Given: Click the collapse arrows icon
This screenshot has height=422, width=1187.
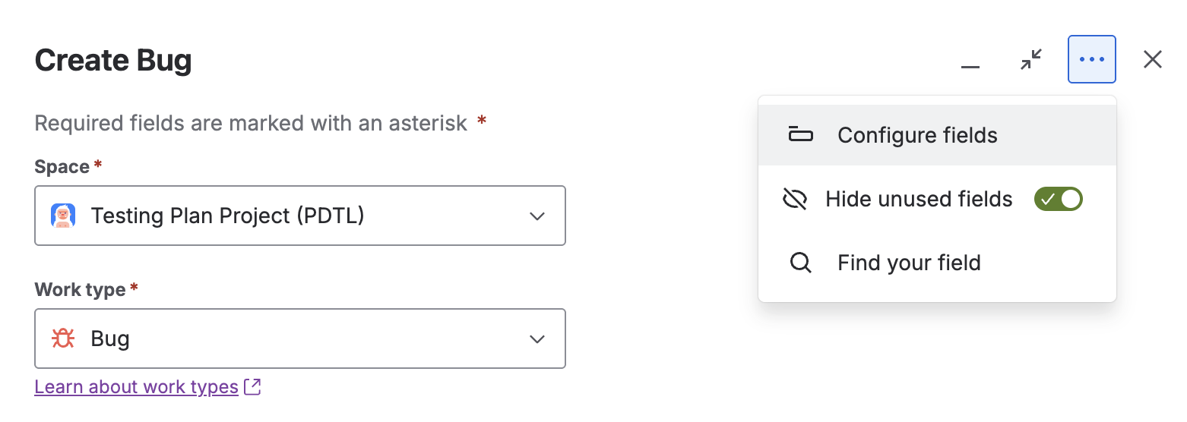Looking at the screenshot, I should coord(1031,59).
